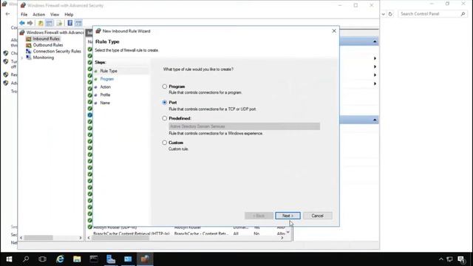Expand the fourth submenu arrow in Actions pane
The height and width of the screenshot is (266, 473).
click(x=375, y=83)
